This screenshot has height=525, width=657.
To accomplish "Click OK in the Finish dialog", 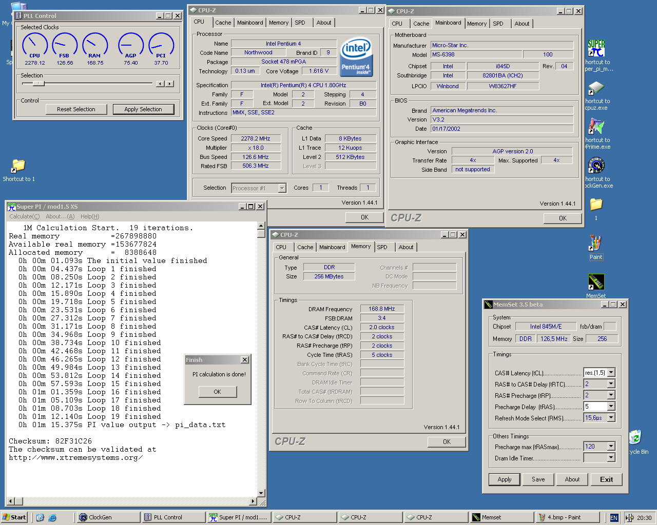I will click(x=218, y=392).
